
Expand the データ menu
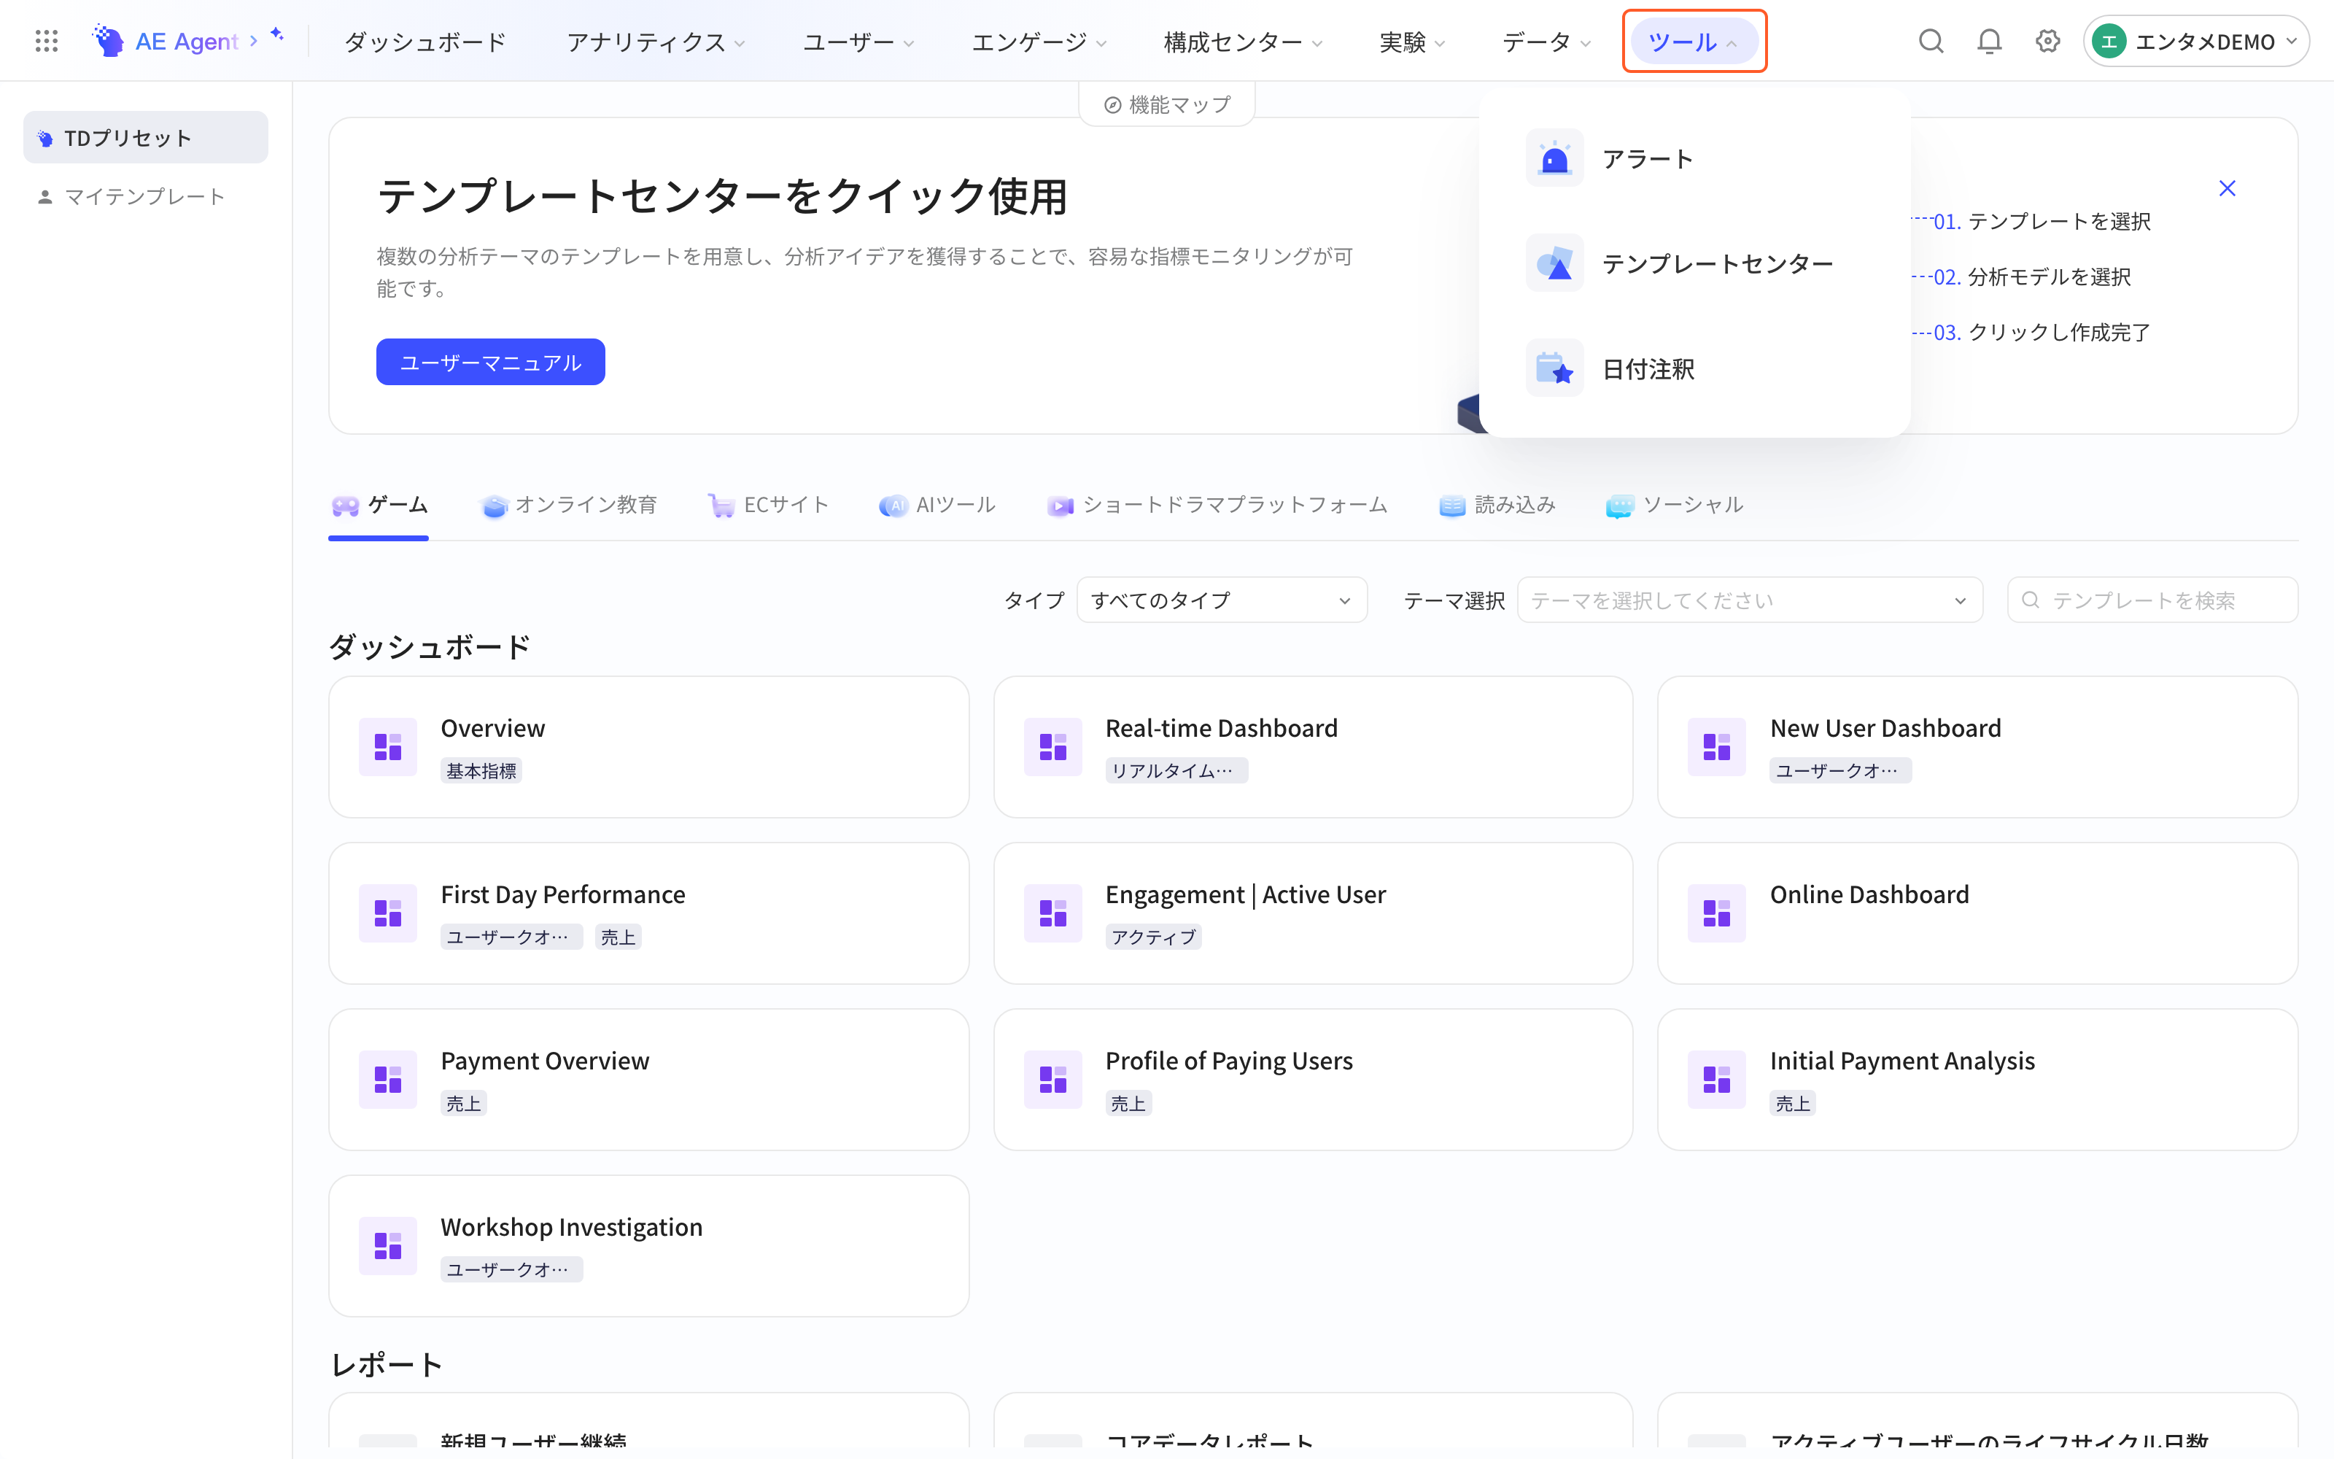point(1546,42)
